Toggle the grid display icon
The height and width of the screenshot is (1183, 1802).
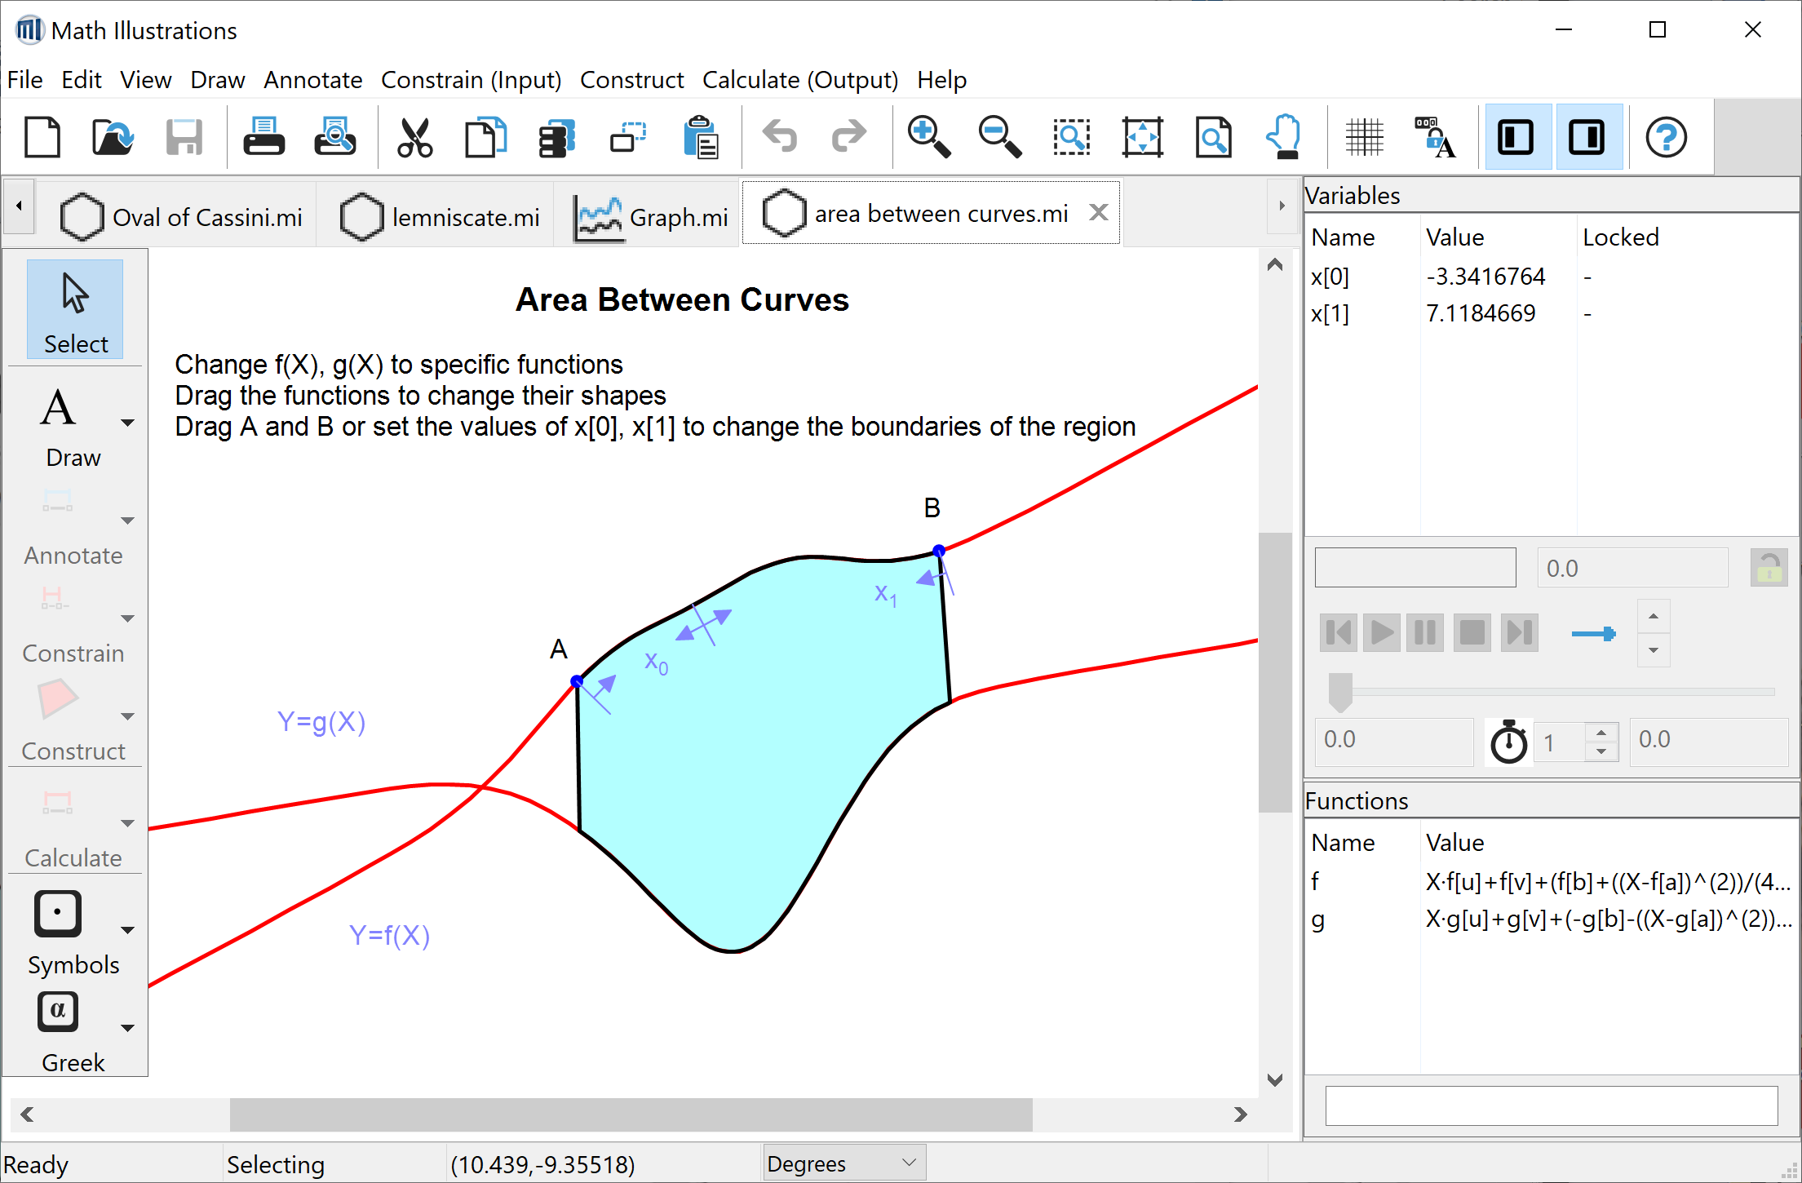pos(1364,136)
